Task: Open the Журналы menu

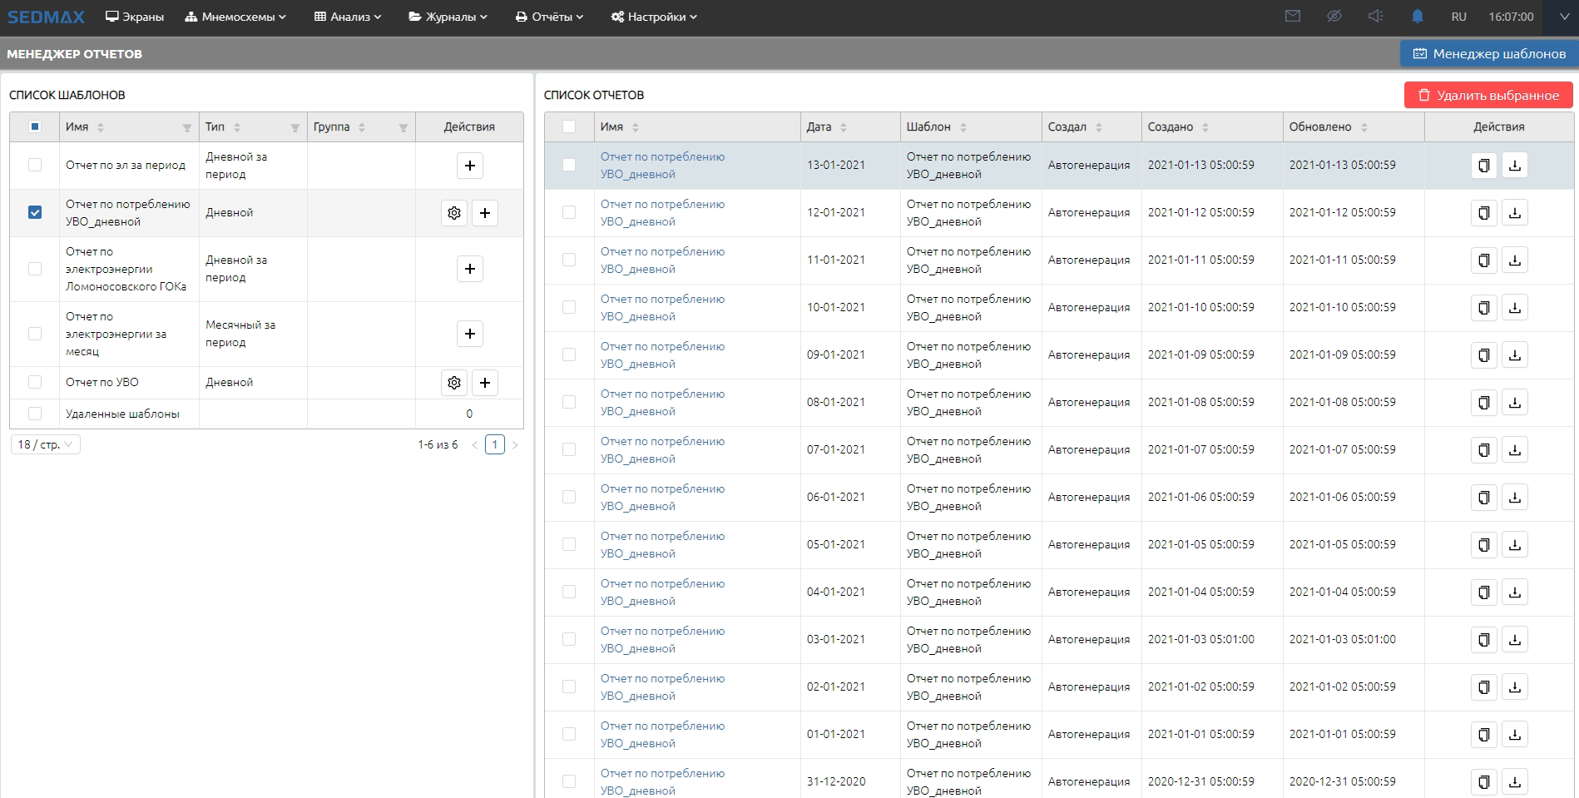Action: click(x=448, y=17)
